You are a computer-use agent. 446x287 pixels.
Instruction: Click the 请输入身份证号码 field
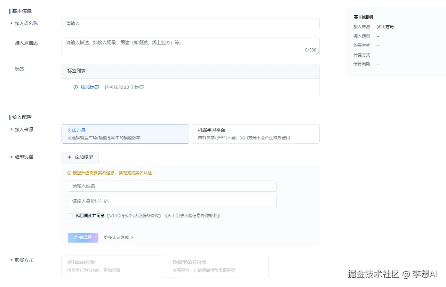pos(172,201)
